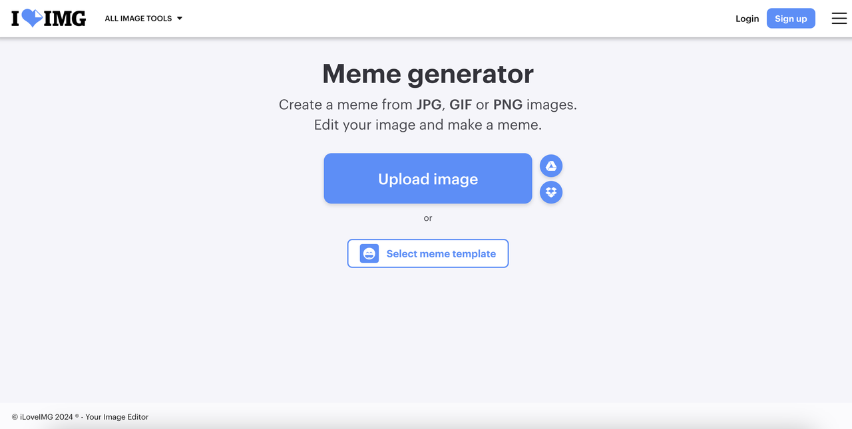Image resolution: width=852 pixels, height=429 pixels.
Task: Expand the caret next to All Image Tools
Action: tap(180, 19)
